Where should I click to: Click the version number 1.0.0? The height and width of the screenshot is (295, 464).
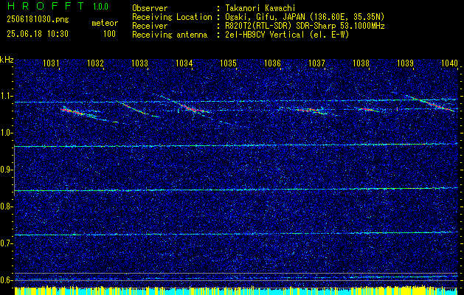[100, 7]
